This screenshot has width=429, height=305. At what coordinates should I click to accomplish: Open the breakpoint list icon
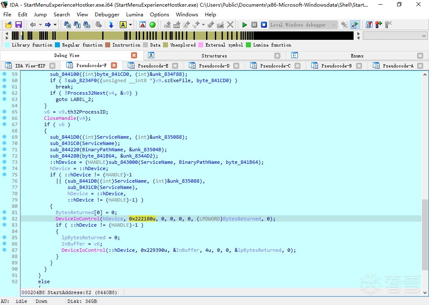369,25
